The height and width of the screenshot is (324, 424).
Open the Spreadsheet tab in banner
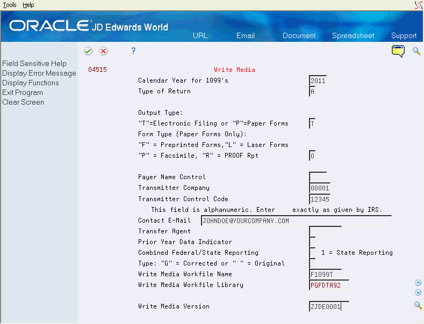coord(353,35)
